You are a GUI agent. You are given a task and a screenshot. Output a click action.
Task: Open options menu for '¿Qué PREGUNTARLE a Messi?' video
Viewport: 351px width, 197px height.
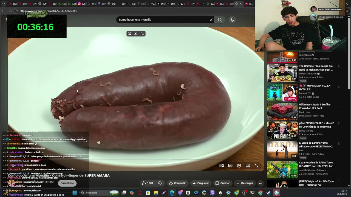tap(339, 124)
